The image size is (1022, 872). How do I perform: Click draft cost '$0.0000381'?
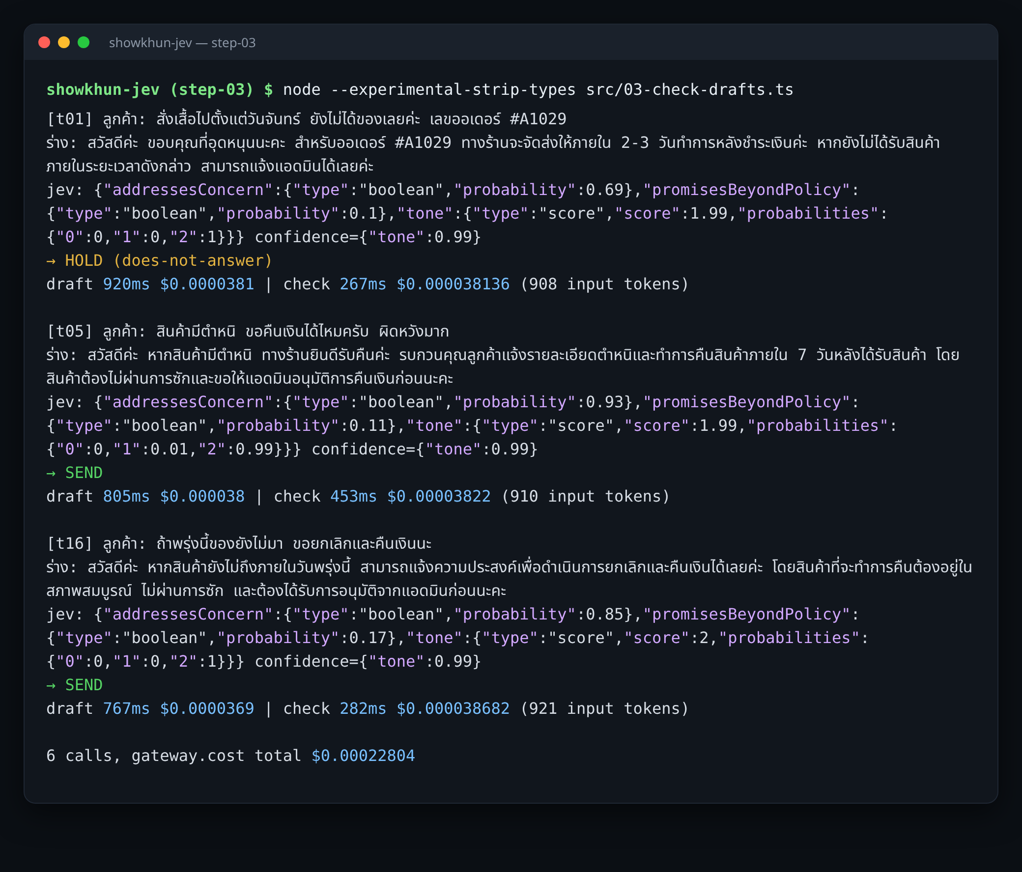pyautogui.click(x=207, y=284)
